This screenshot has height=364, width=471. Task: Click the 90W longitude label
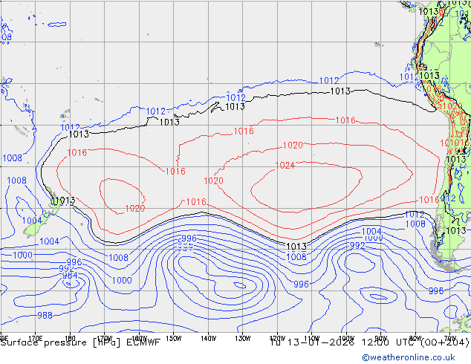(x=381, y=338)
